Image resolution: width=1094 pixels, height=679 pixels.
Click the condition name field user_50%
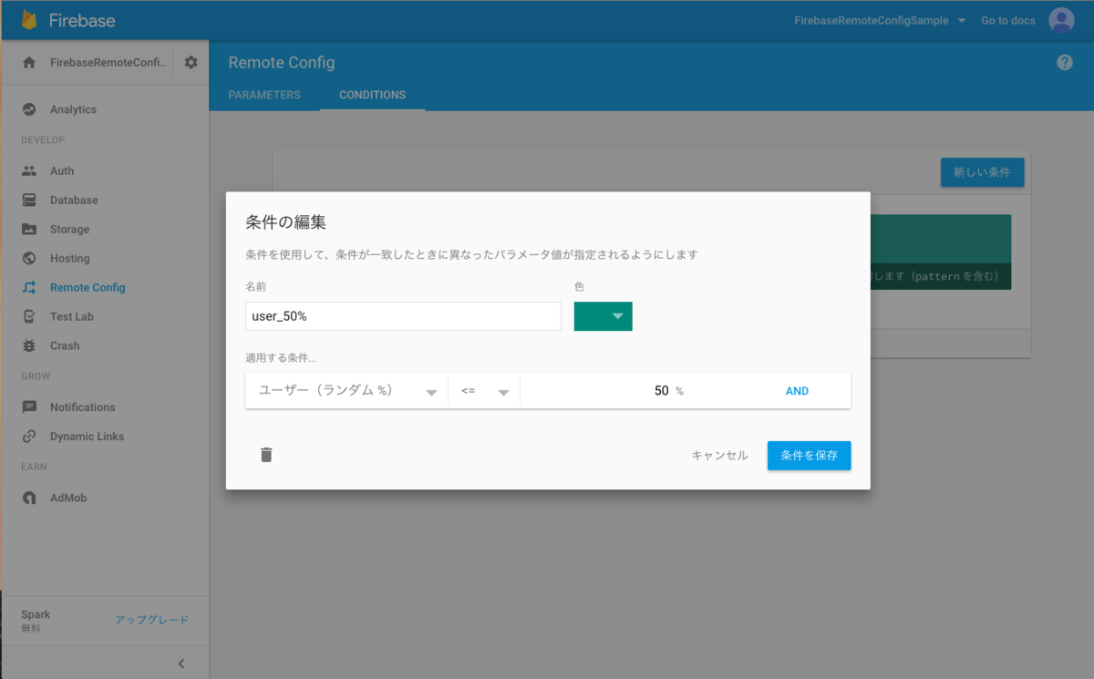click(x=403, y=316)
